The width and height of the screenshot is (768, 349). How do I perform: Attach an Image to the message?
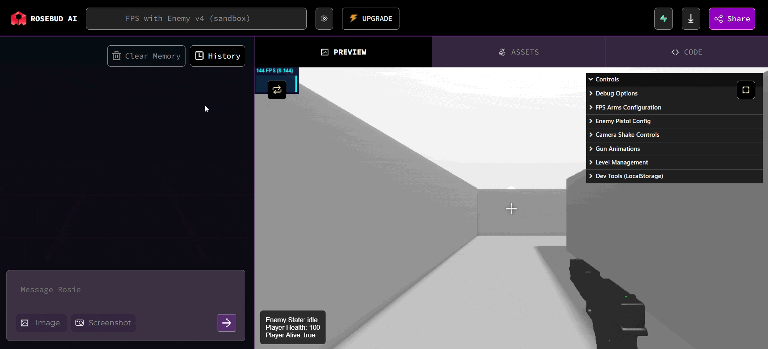[41, 323]
